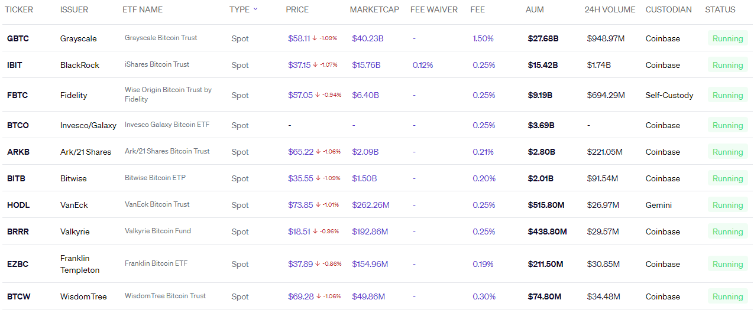Click the HODL price $73.85
Viewport: 754px width, 313px height.
tap(300, 205)
